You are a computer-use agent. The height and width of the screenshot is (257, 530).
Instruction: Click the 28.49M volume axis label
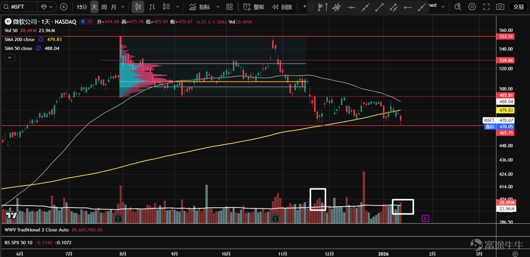pos(507,202)
